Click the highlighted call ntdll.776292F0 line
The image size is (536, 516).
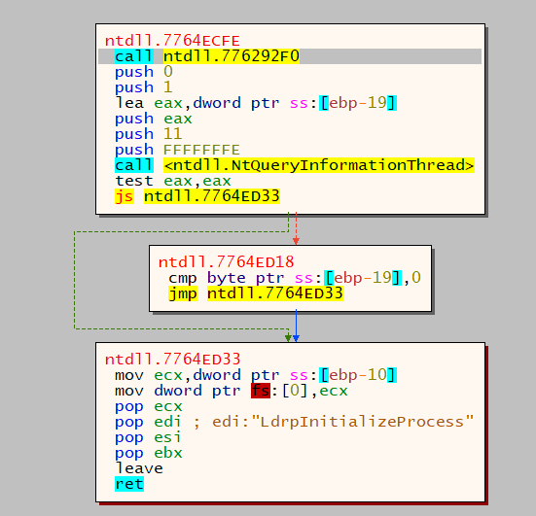pos(290,56)
